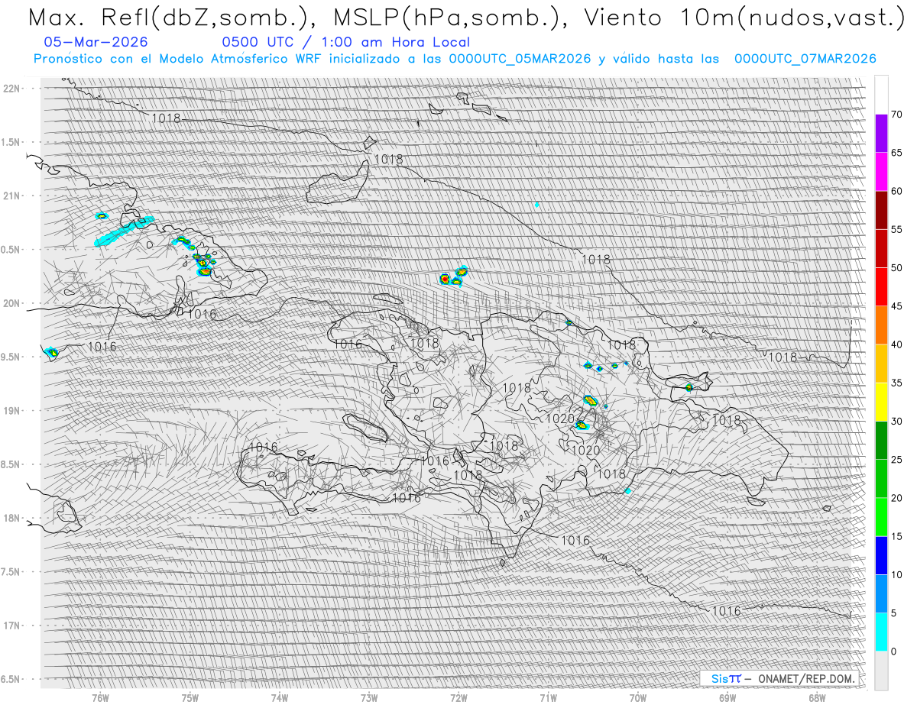Screen dimensions: 917x708
Task: Click the '22N' latitude axis label
Action: (12, 88)
